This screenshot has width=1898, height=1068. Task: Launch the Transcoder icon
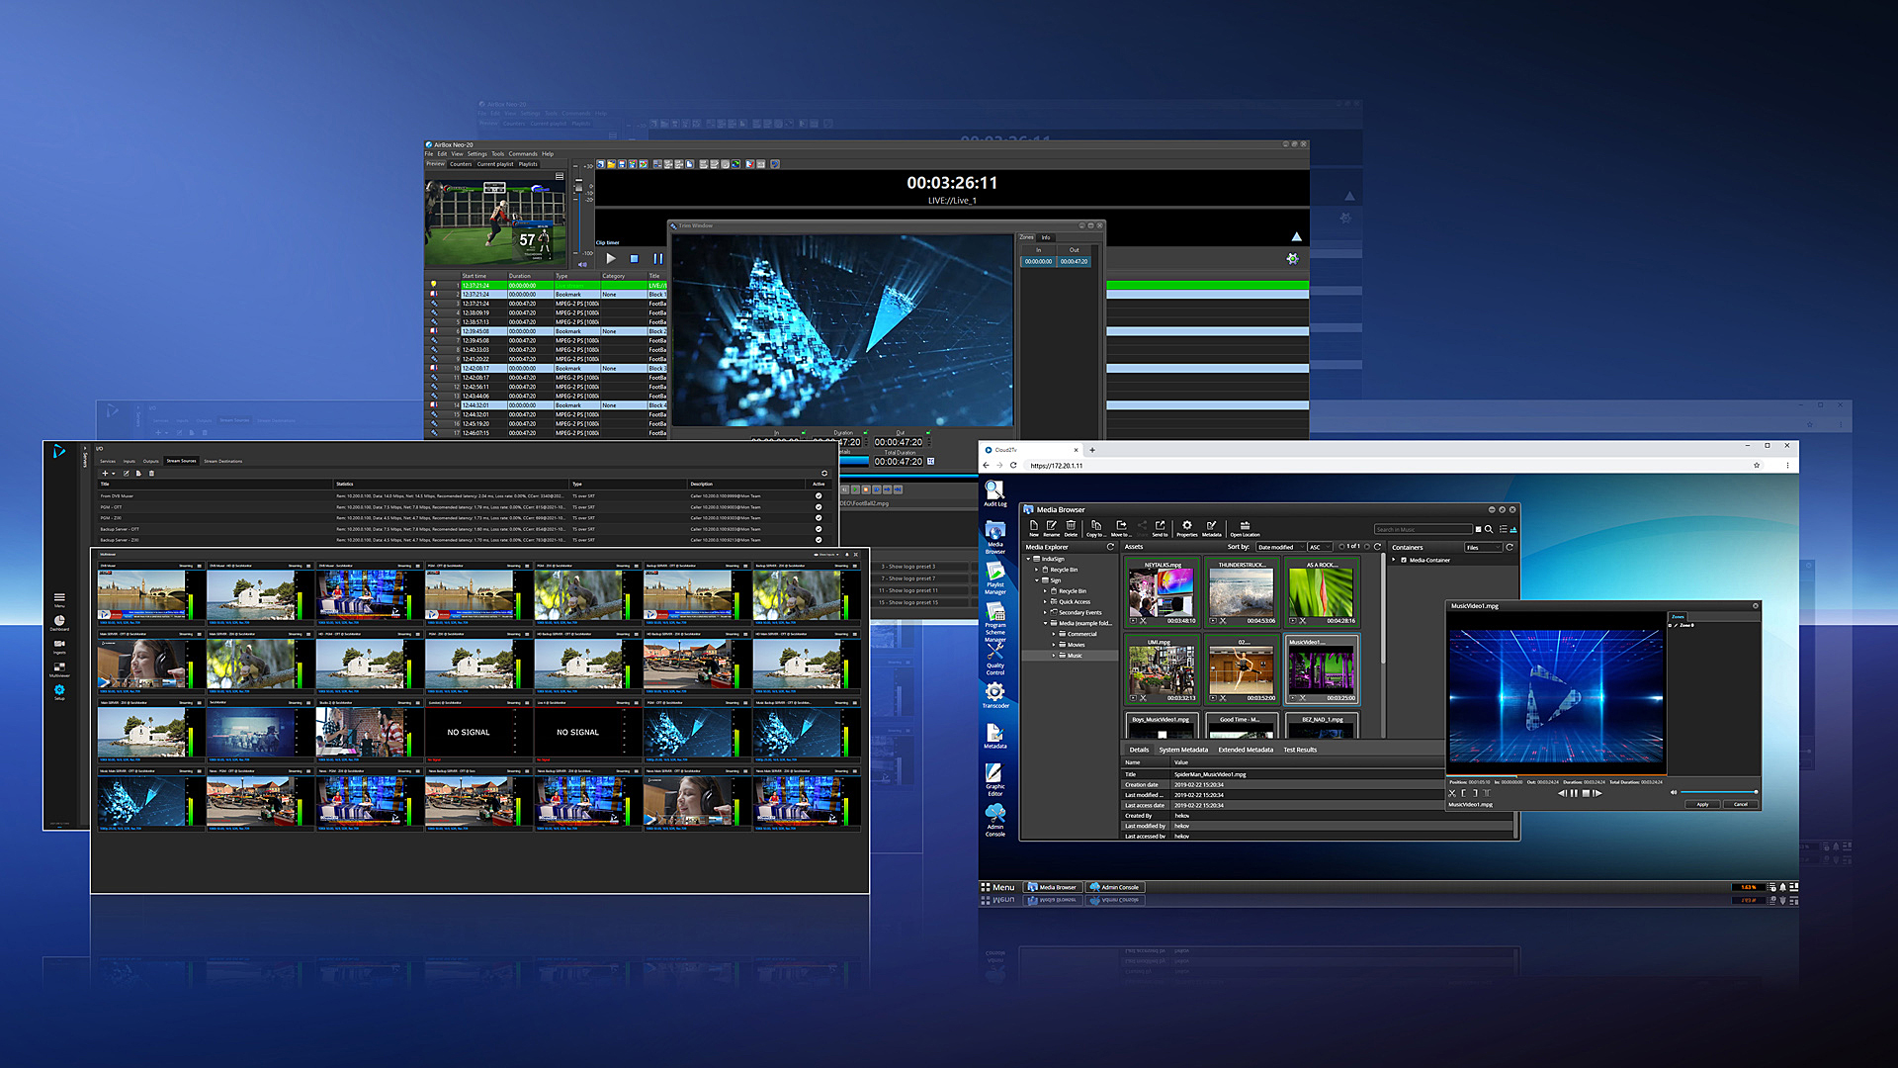click(994, 692)
